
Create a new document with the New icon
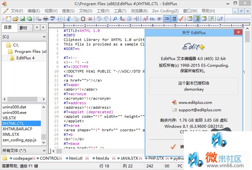click(8, 19)
